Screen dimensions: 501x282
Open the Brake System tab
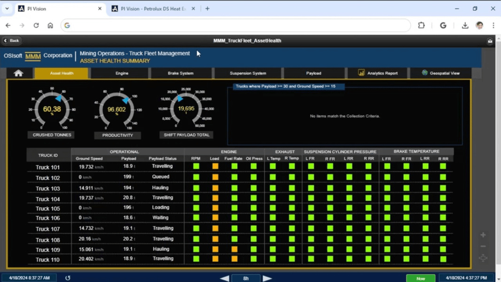click(181, 73)
